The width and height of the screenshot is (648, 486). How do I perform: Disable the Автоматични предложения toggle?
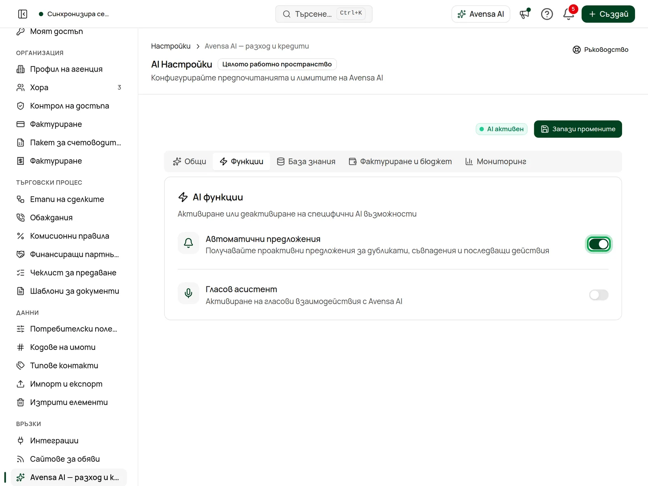point(599,244)
